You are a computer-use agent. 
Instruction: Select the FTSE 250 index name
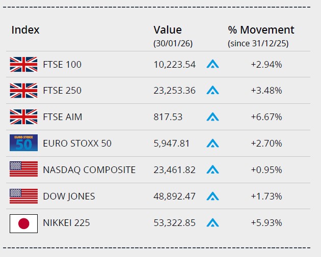click(x=62, y=91)
